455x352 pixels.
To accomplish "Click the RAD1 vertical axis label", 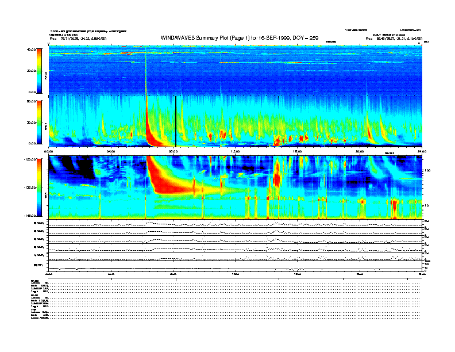I will (46, 126).
